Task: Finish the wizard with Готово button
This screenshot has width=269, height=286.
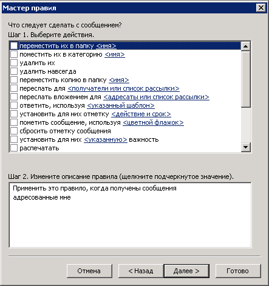Action: 238,271
